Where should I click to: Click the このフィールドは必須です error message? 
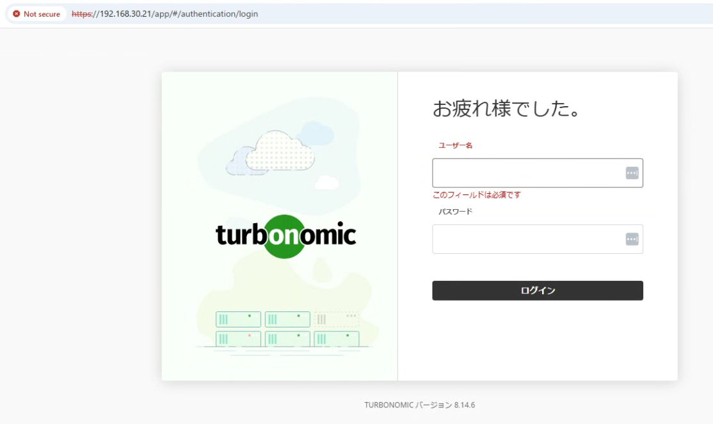[x=477, y=195]
